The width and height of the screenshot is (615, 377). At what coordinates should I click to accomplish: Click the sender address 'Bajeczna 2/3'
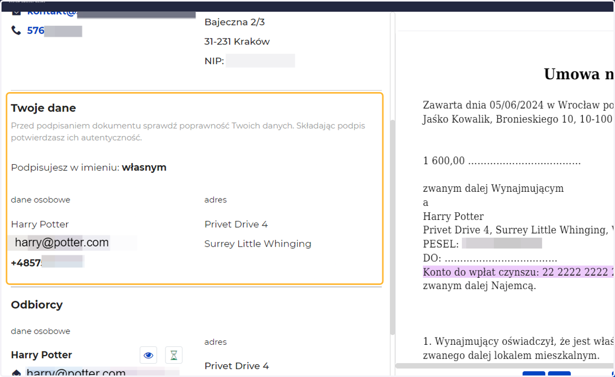[235, 22]
